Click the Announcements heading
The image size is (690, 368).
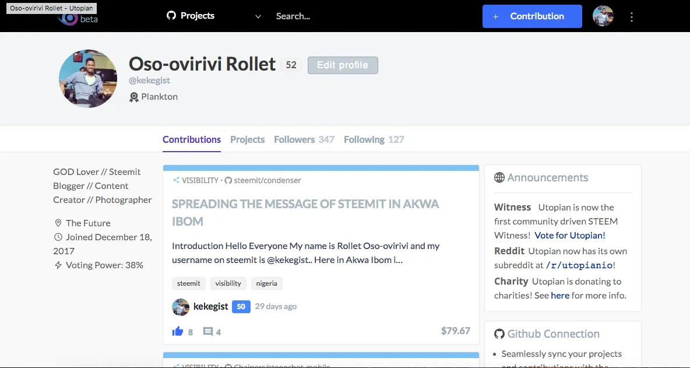548,177
